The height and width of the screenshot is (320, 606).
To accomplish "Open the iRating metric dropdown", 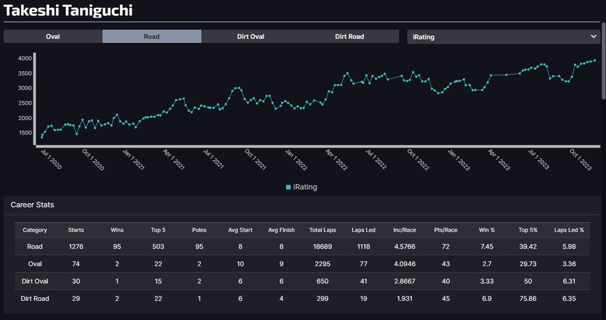I will 504,37.
